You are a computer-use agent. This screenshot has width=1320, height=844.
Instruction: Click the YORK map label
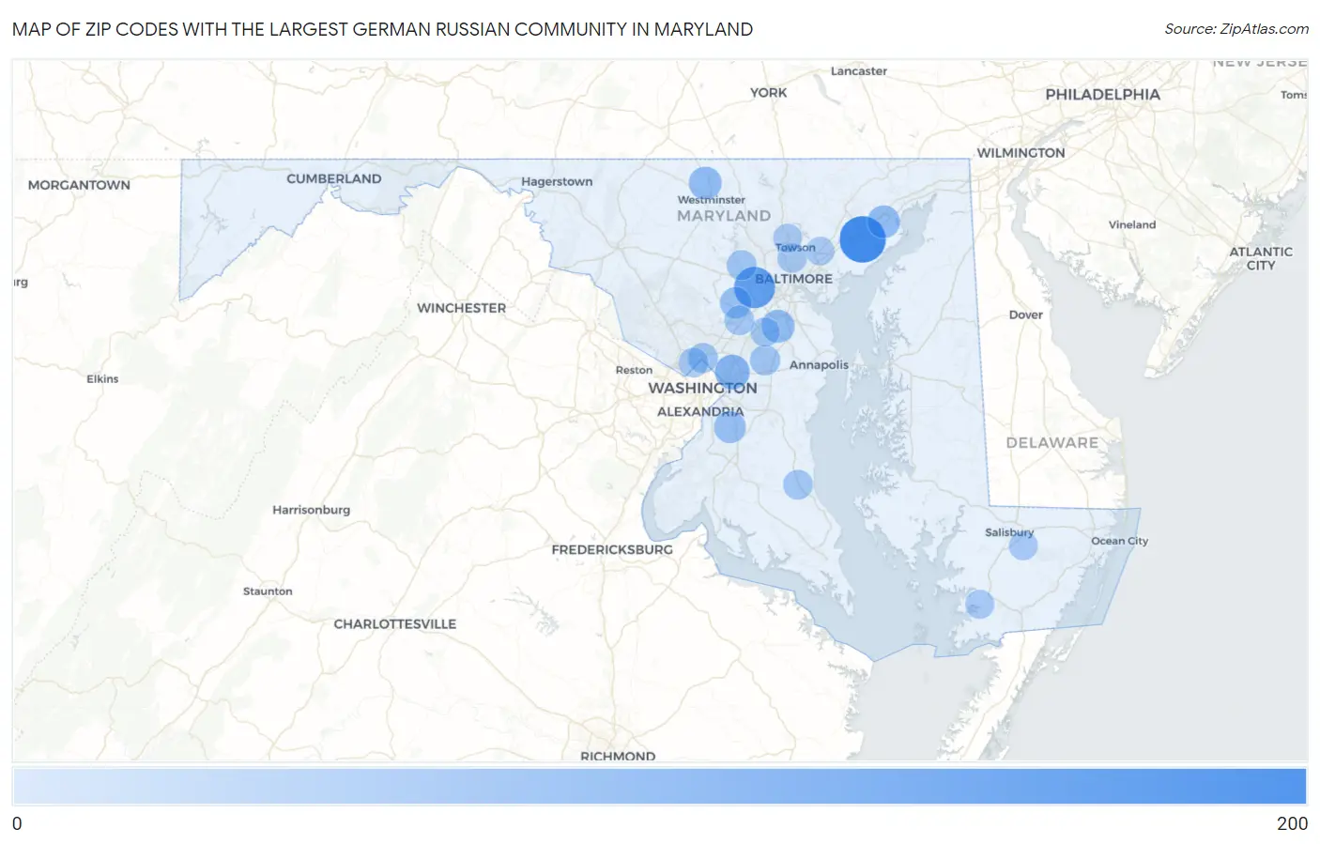(x=768, y=92)
